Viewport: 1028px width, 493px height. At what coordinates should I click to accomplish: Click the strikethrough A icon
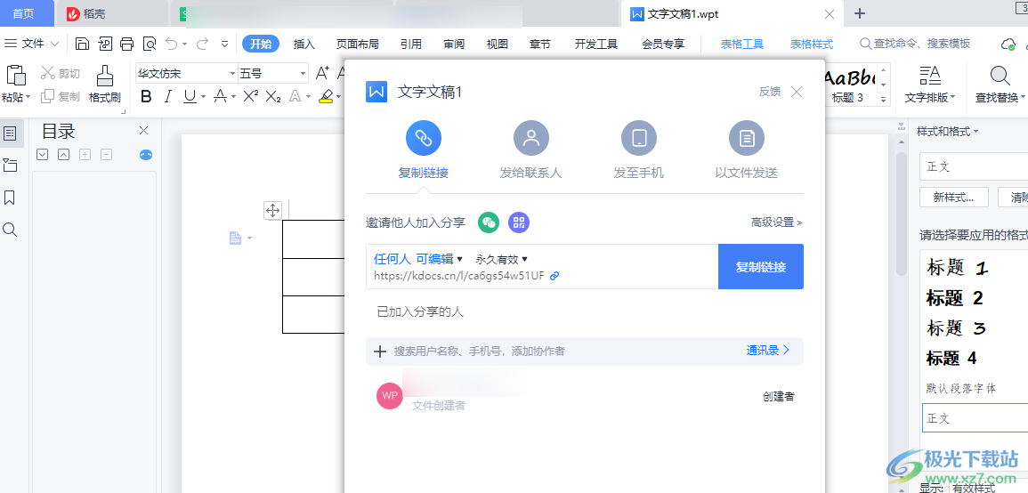click(x=221, y=97)
